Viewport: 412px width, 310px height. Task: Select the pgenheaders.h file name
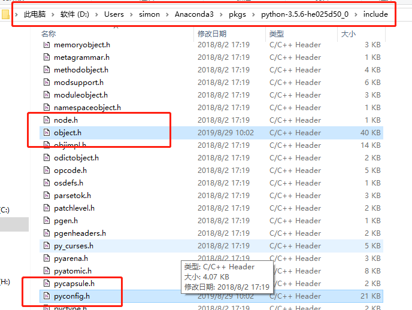[x=80, y=233]
